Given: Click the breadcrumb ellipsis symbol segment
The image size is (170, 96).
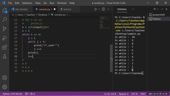Looking at the screenshot, I should 69,15.
